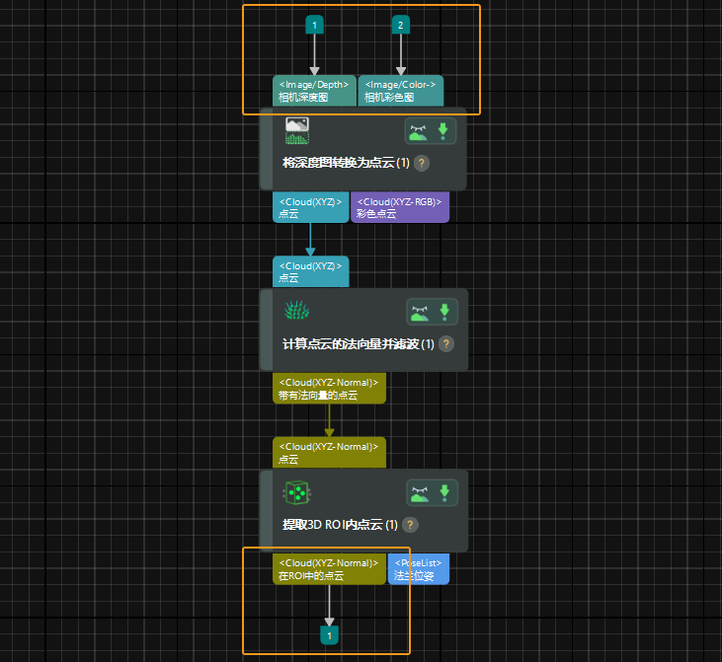The image size is (722, 662).
Task: Select the 带有法向量的点云 output port
Action: point(328,389)
